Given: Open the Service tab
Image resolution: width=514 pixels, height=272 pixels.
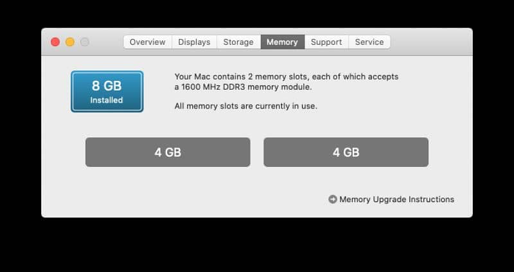Looking at the screenshot, I should click(x=369, y=42).
